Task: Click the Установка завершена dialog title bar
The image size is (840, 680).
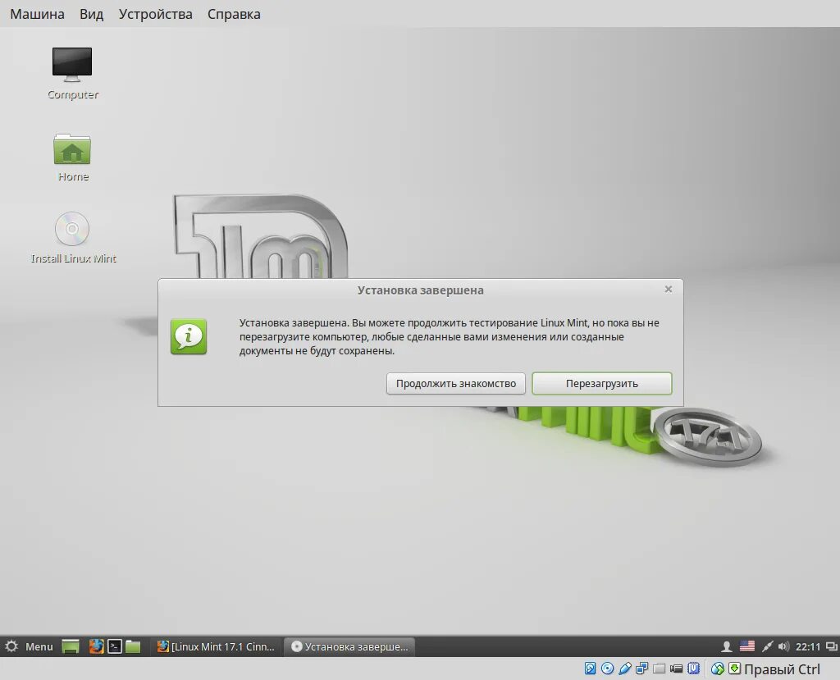Action: 421,290
